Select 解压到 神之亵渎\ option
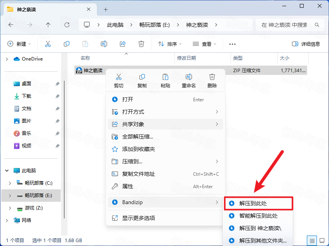This screenshot has height=246, width=329. [x=259, y=228]
